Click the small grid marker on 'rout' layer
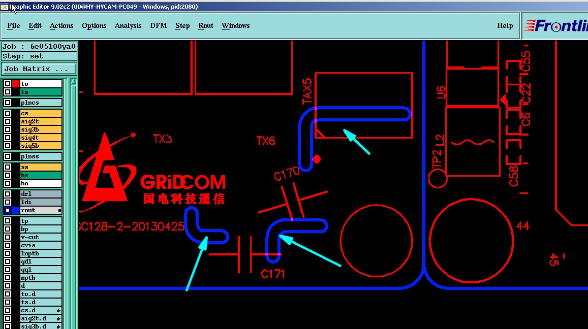This screenshot has width=588, height=329. (59, 211)
